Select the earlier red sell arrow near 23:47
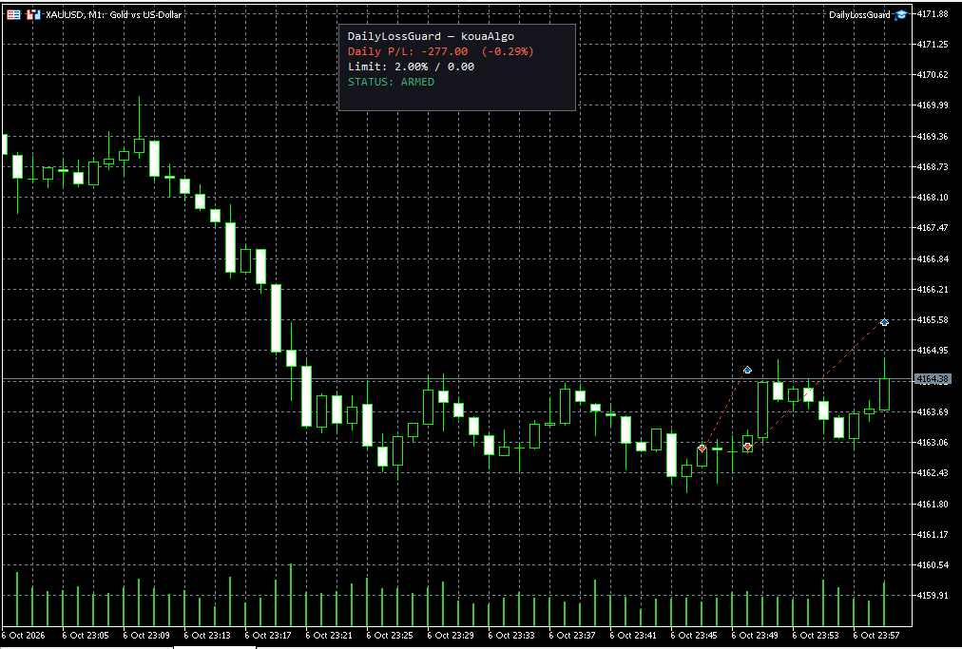Viewport: 962px width, 649px height. 702,449
